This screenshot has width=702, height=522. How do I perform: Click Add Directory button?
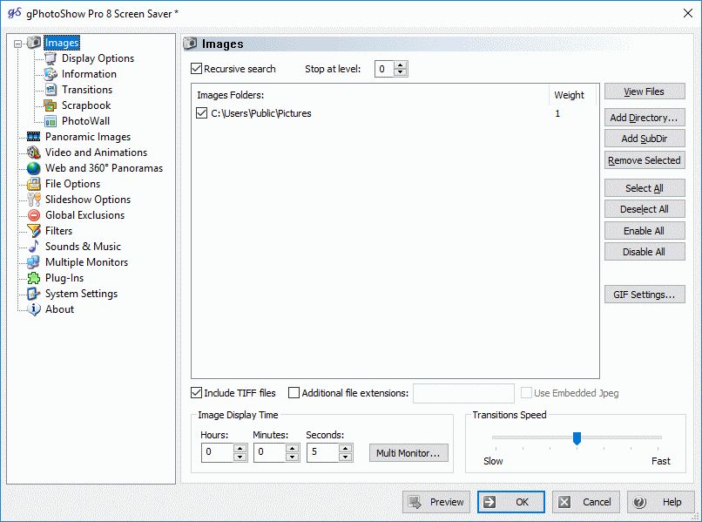pos(645,118)
